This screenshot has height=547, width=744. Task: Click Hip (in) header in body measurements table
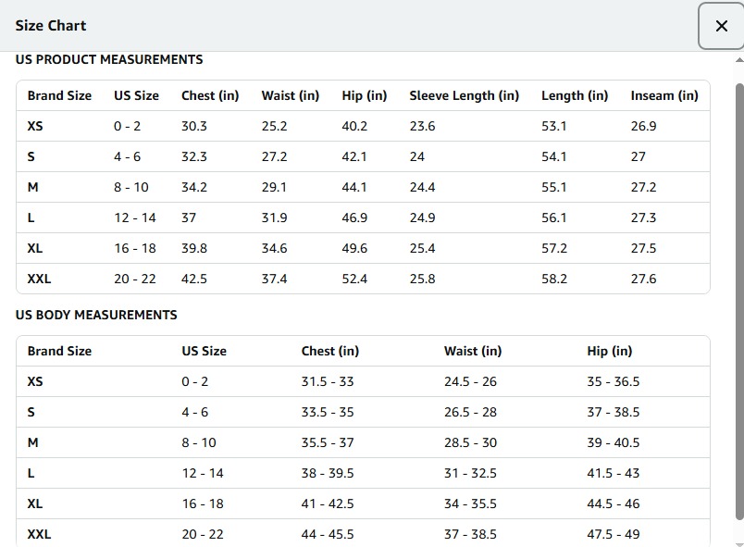[609, 351]
